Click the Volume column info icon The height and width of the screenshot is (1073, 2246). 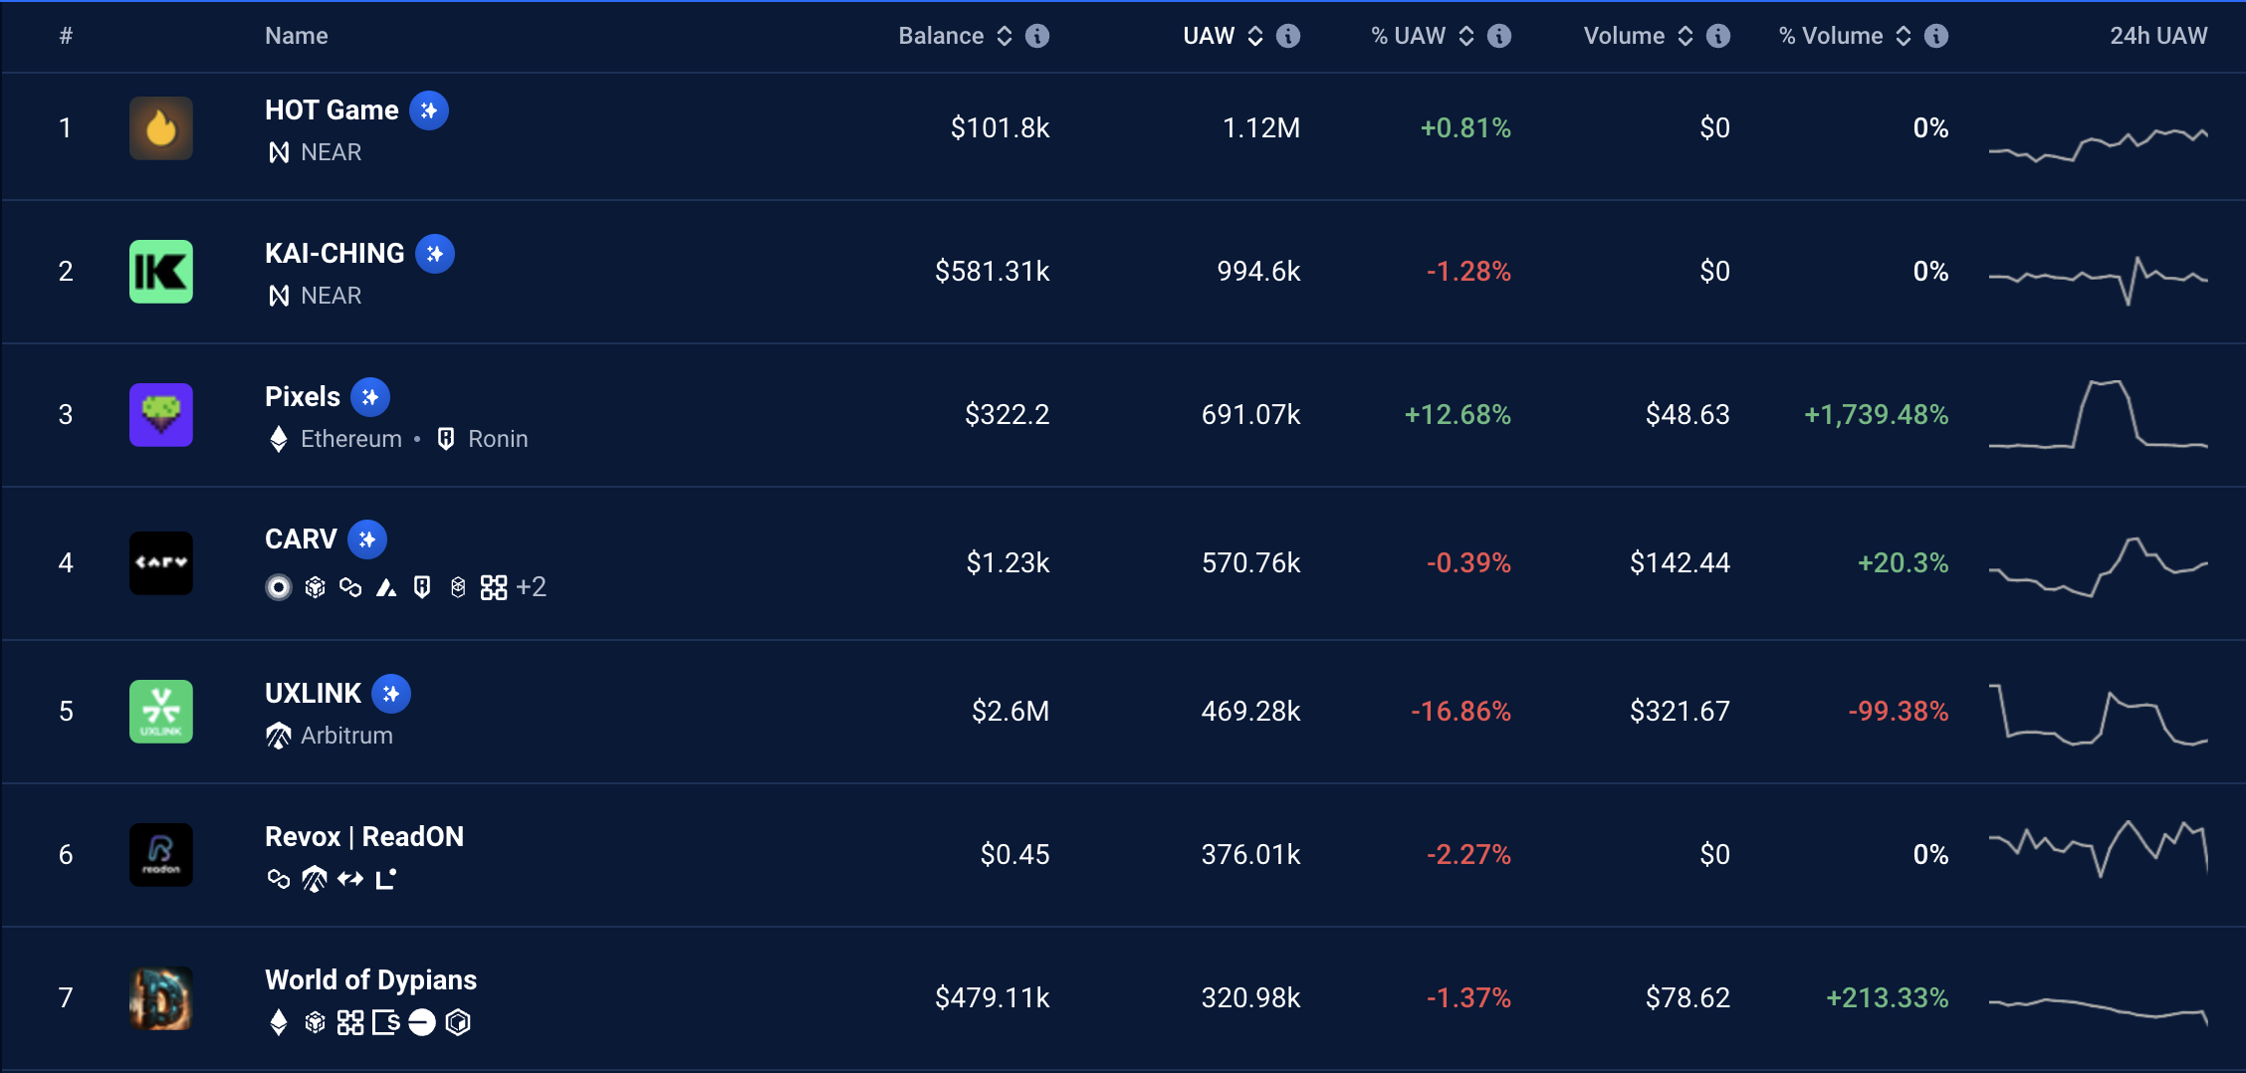point(1718,36)
